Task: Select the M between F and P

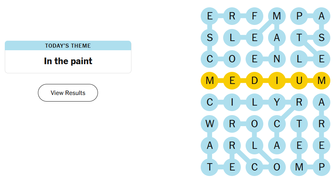Action: tap(277, 16)
